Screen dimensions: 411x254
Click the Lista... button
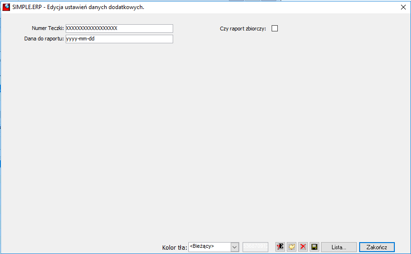pyautogui.click(x=339, y=247)
